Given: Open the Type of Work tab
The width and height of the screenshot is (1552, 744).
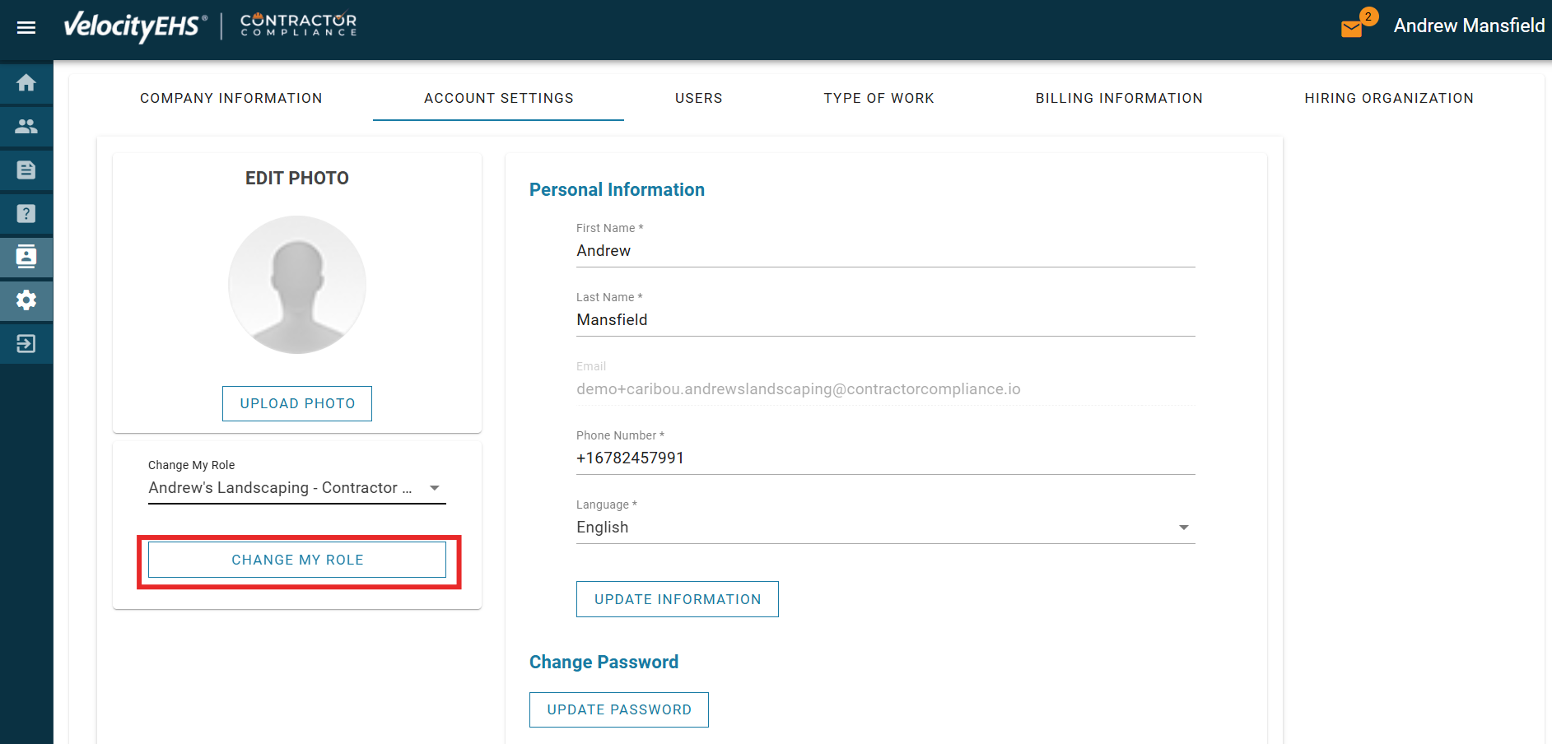Looking at the screenshot, I should (879, 99).
